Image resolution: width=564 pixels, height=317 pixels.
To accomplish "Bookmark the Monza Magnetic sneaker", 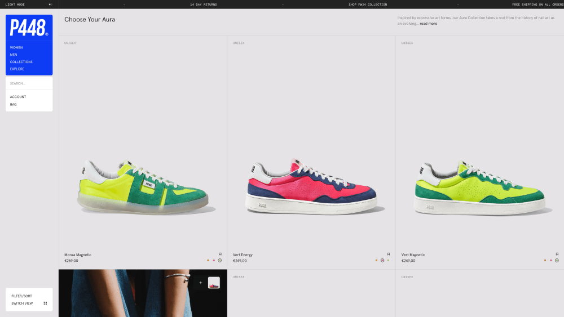I will pyautogui.click(x=220, y=254).
